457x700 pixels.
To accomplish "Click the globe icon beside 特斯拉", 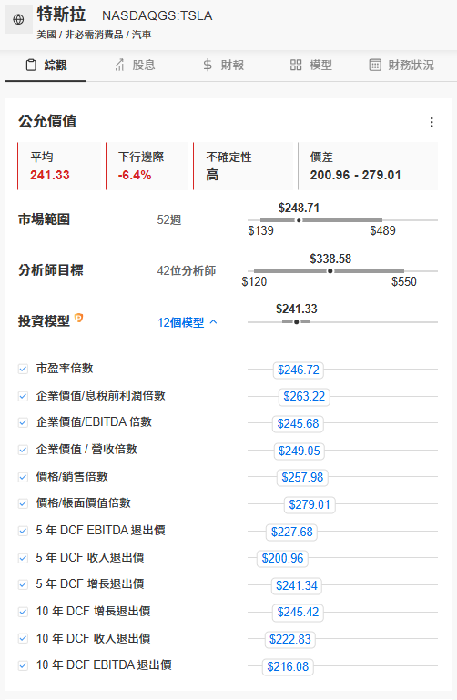I will [18, 19].
